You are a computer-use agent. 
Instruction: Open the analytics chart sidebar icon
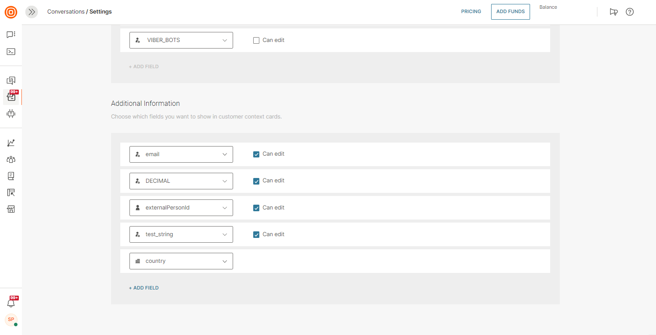tap(11, 143)
